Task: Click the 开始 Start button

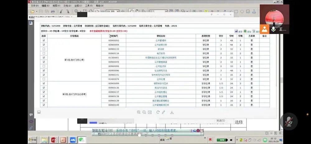Action: [33, 140]
